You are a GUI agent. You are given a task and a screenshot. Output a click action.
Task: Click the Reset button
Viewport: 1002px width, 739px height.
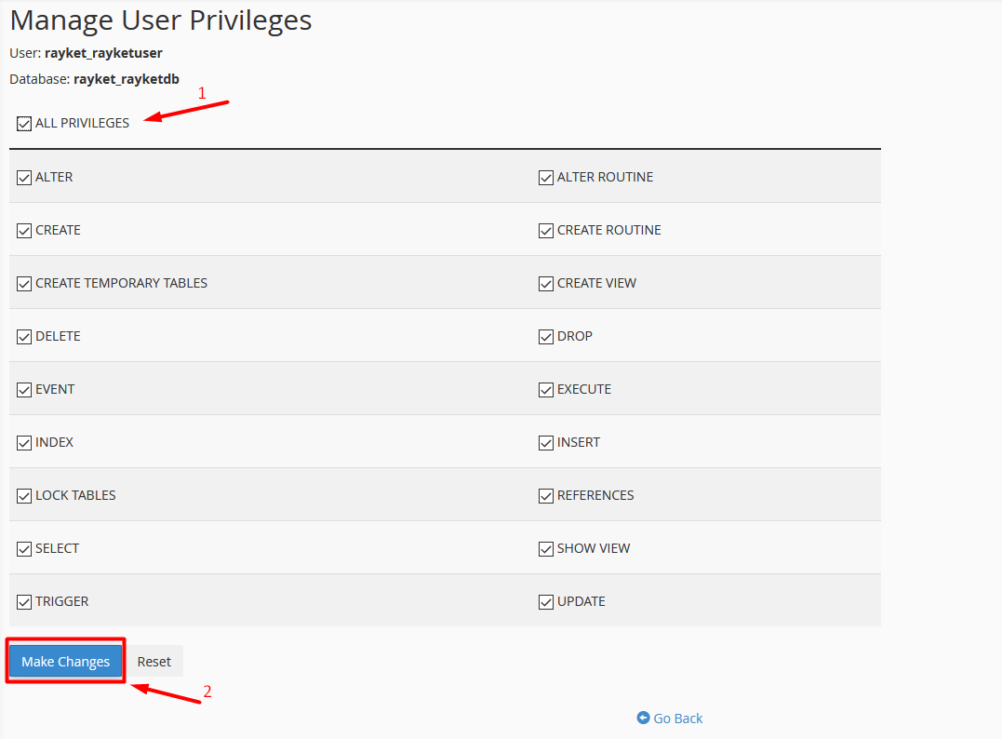(154, 661)
